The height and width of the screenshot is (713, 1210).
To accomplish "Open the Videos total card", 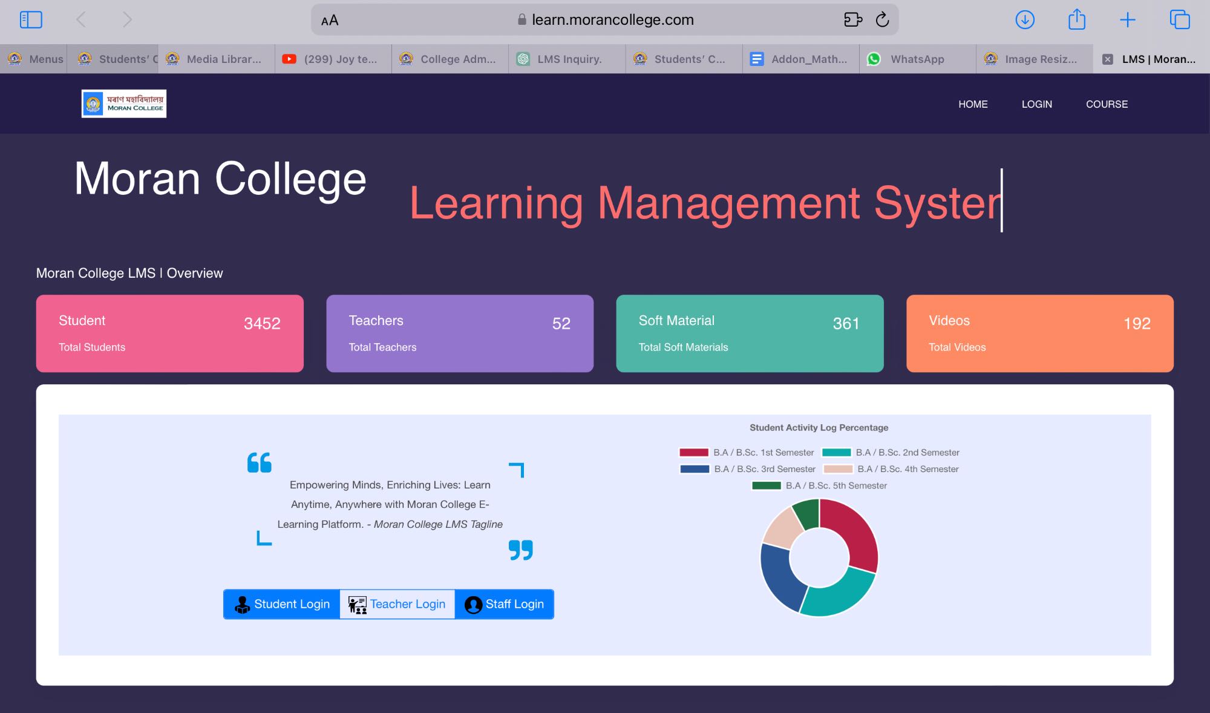I will click(x=1040, y=333).
